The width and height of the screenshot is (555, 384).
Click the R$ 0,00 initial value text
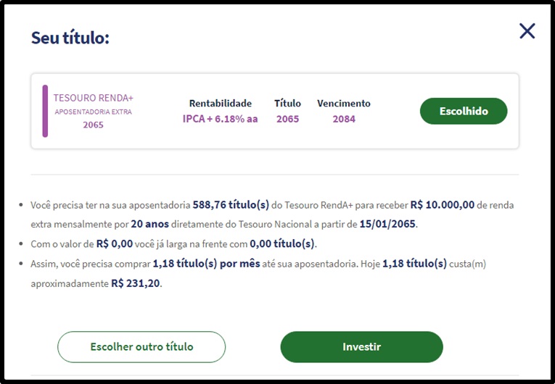tap(115, 243)
